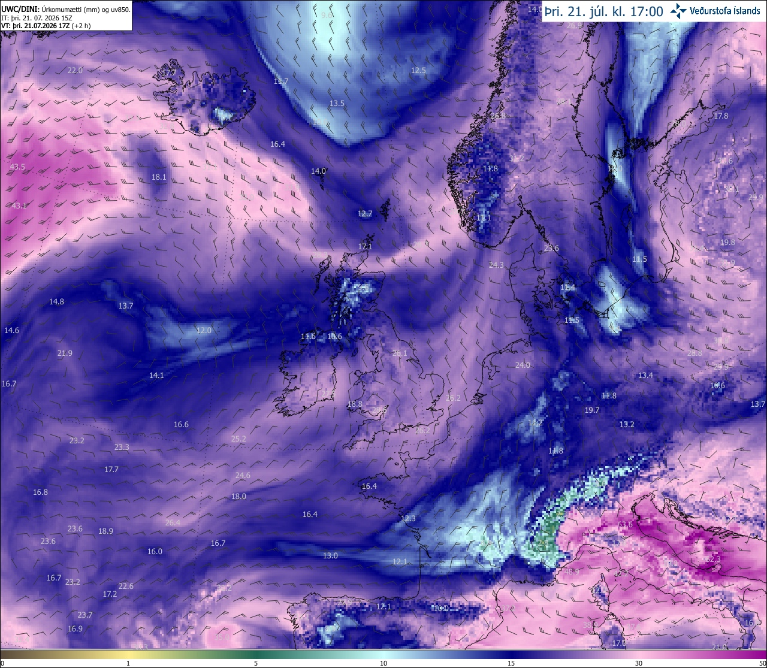Click the IT initial time line in header
This screenshot has width=767, height=668.
37,18
